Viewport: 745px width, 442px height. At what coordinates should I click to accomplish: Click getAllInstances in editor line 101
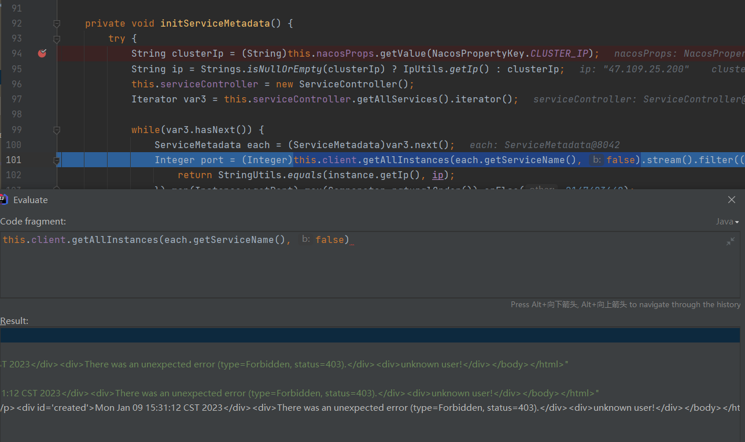tap(406, 160)
